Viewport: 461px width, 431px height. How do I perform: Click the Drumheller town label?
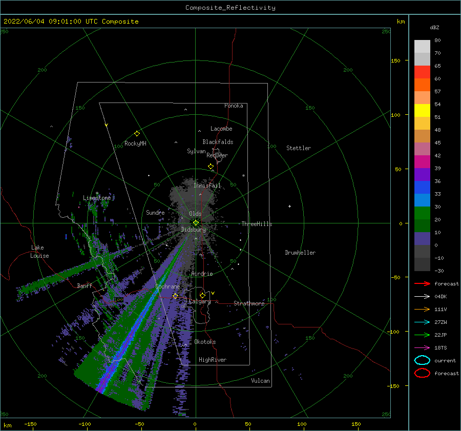pyautogui.click(x=300, y=253)
